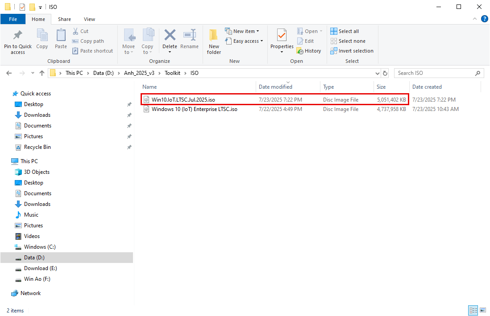Click the Paste ribbon button

point(61,39)
